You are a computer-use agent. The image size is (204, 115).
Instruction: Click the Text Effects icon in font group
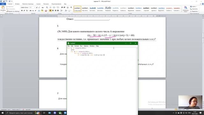[39, 11]
